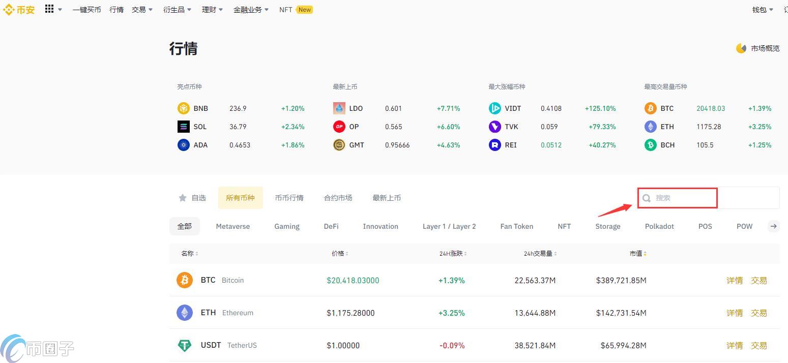Toggle the 自选 favorites star tab
Image resolution: width=788 pixels, height=363 pixels.
click(x=192, y=198)
